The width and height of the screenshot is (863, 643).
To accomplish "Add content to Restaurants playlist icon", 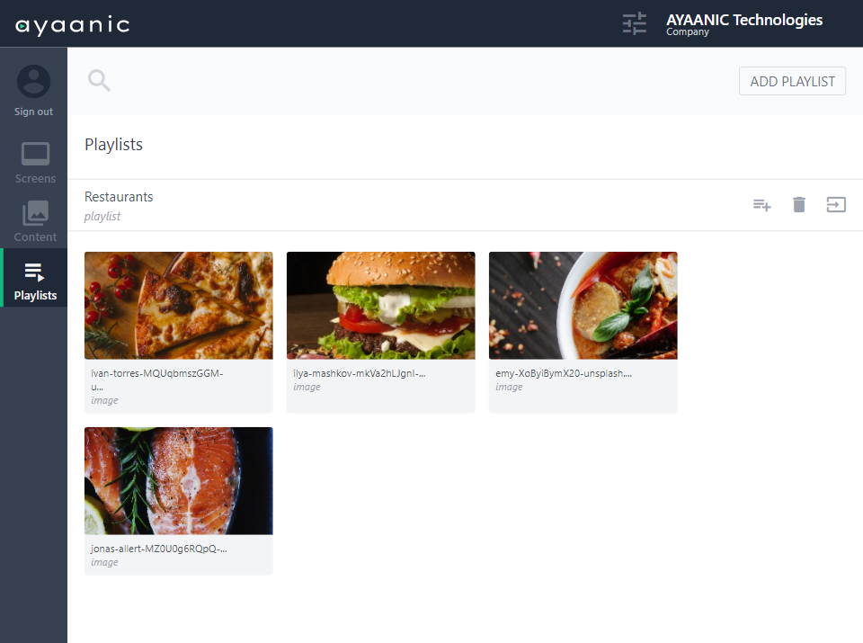I will click(x=761, y=205).
